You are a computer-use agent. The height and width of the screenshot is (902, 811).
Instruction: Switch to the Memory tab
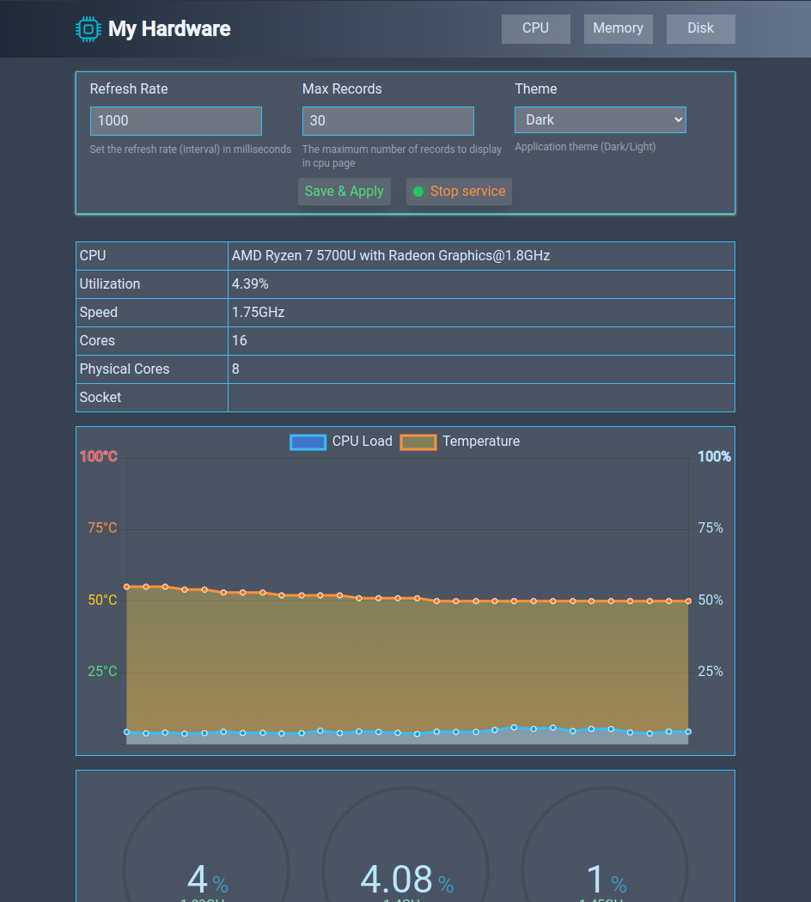tap(618, 28)
